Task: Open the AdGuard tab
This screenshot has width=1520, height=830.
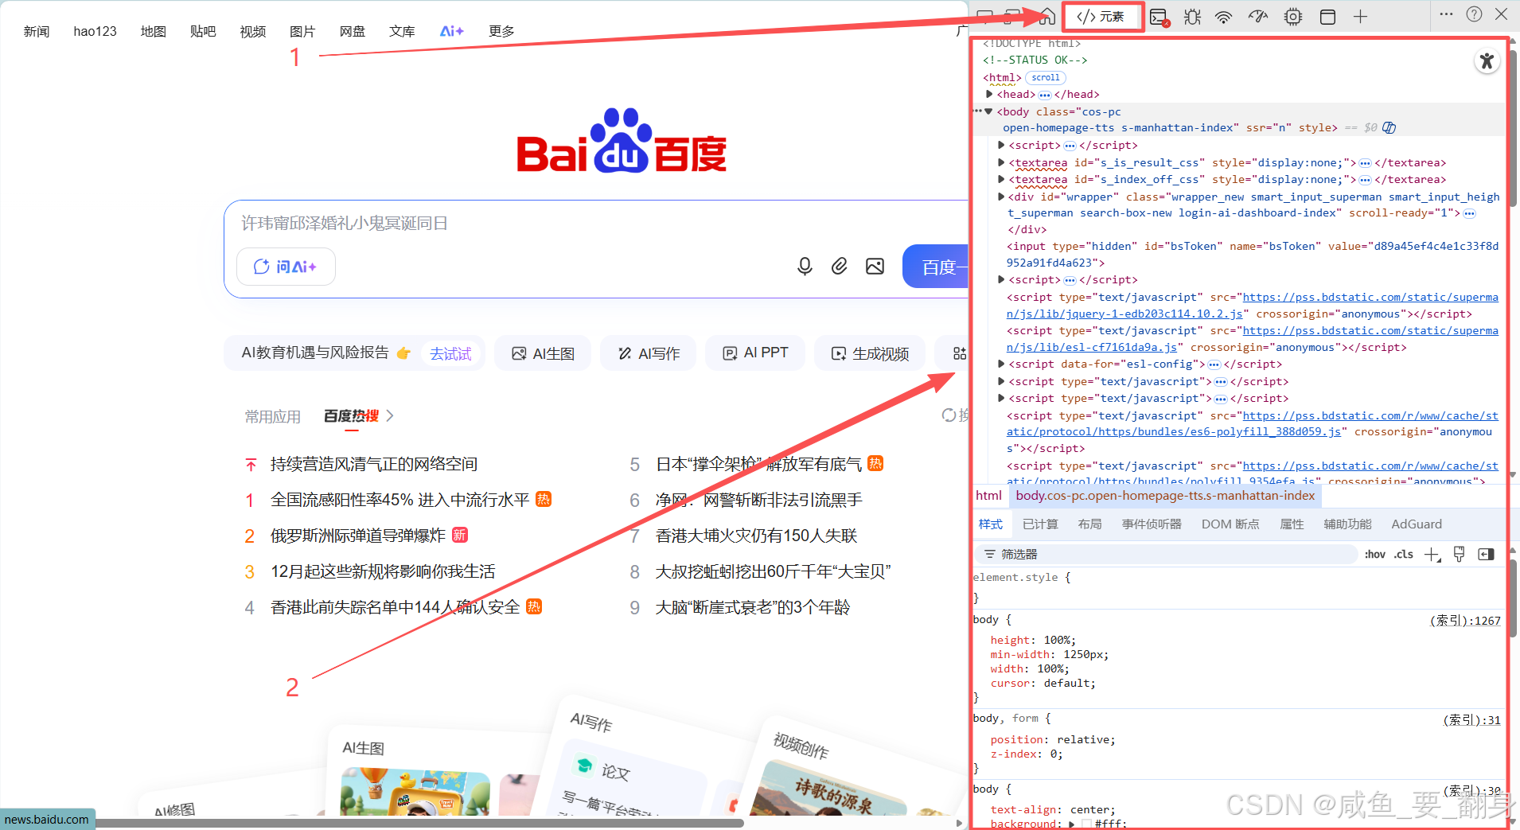Action: [x=1417, y=524]
